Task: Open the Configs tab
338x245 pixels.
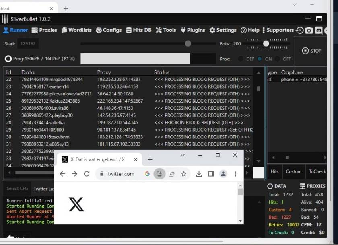Action: pos(109,30)
